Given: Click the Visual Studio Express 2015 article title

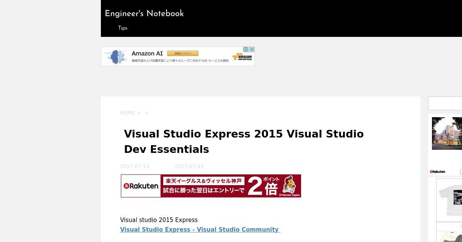Looking at the screenshot, I should pyautogui.click(x=244, y=141).
